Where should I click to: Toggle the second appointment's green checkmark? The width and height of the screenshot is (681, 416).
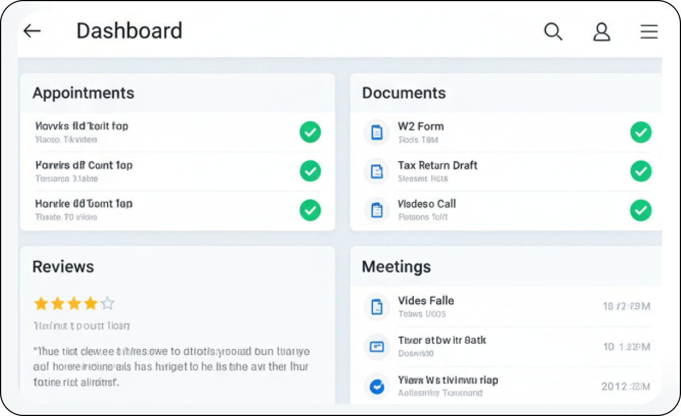[310, 171]
